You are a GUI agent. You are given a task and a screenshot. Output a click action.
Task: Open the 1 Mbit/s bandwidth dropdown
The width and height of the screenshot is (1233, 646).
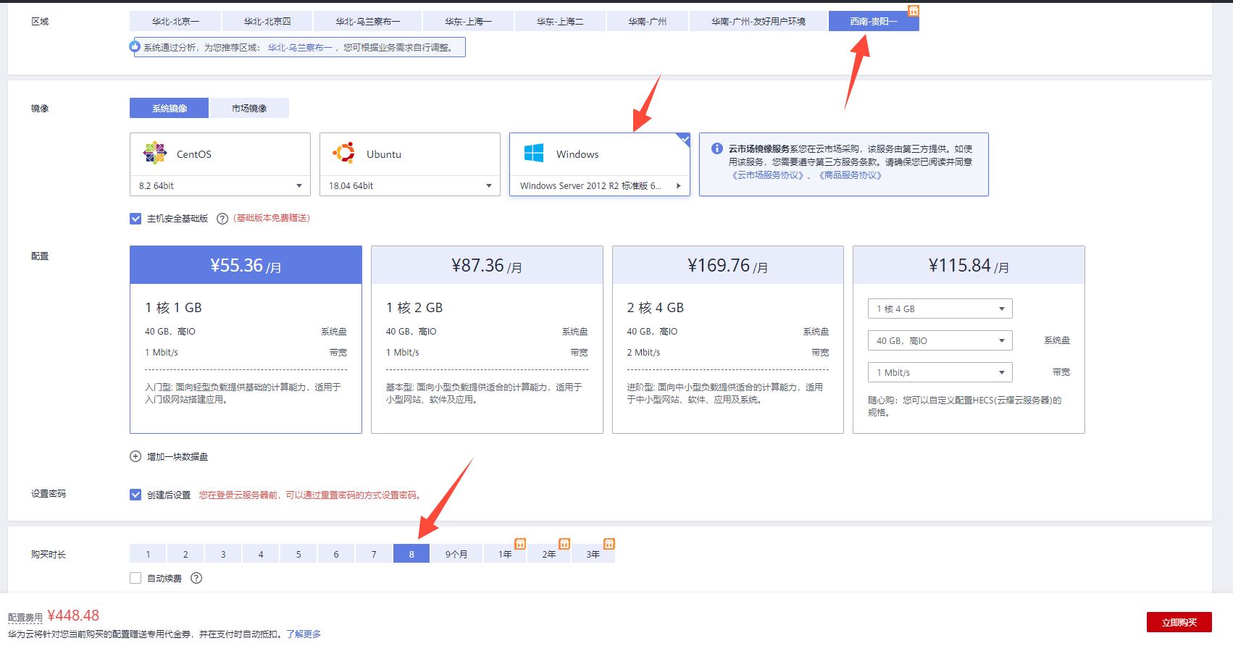940,372
